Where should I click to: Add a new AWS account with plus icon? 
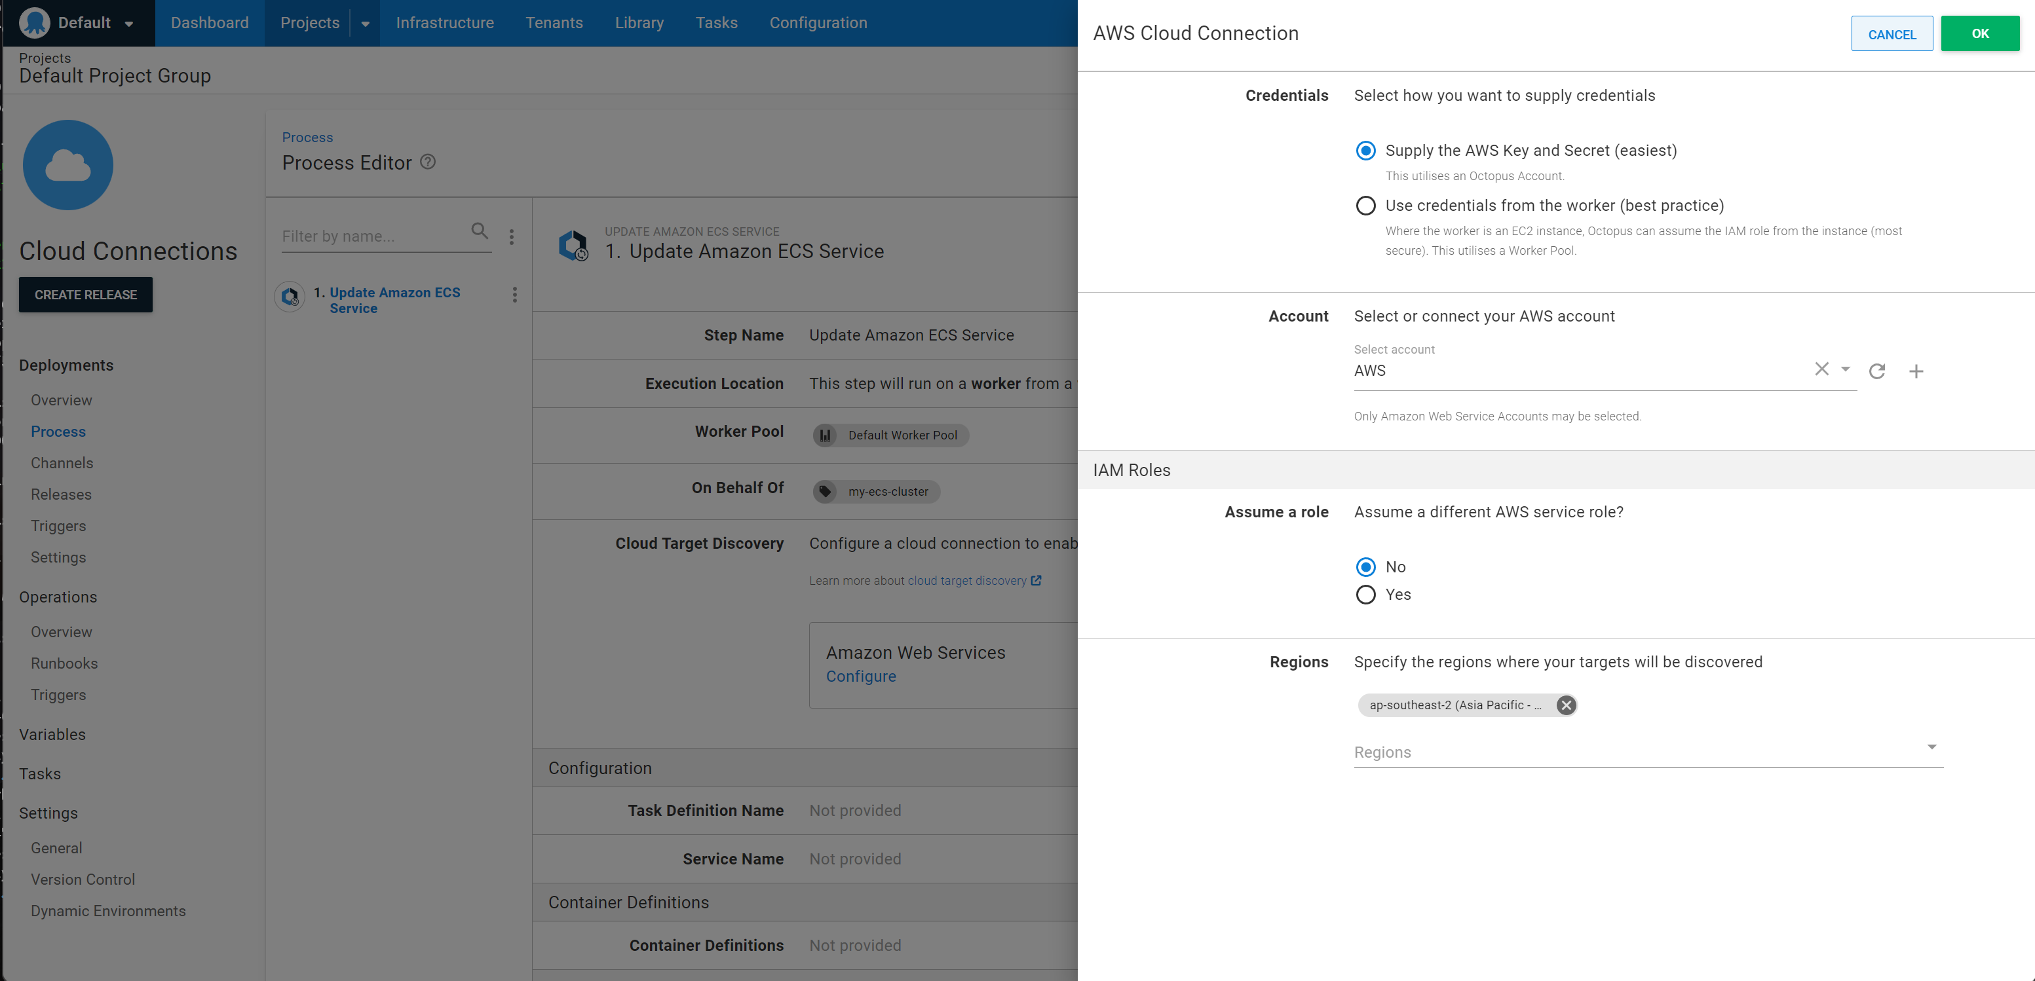[x=1916, y=371]
